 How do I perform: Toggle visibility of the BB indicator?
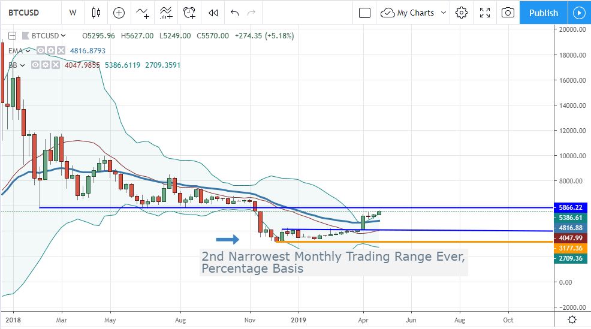(35, 65)
